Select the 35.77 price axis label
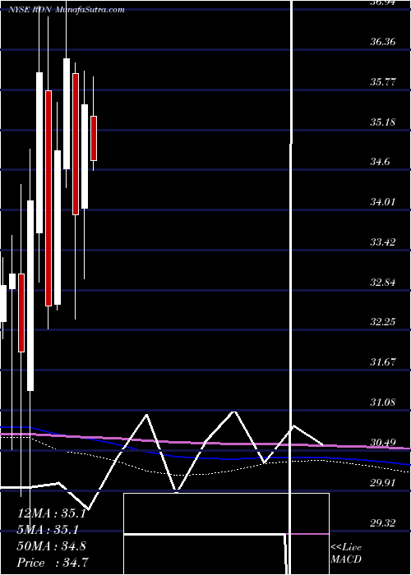This screenshot has height=575, width=411. point(382,81)
